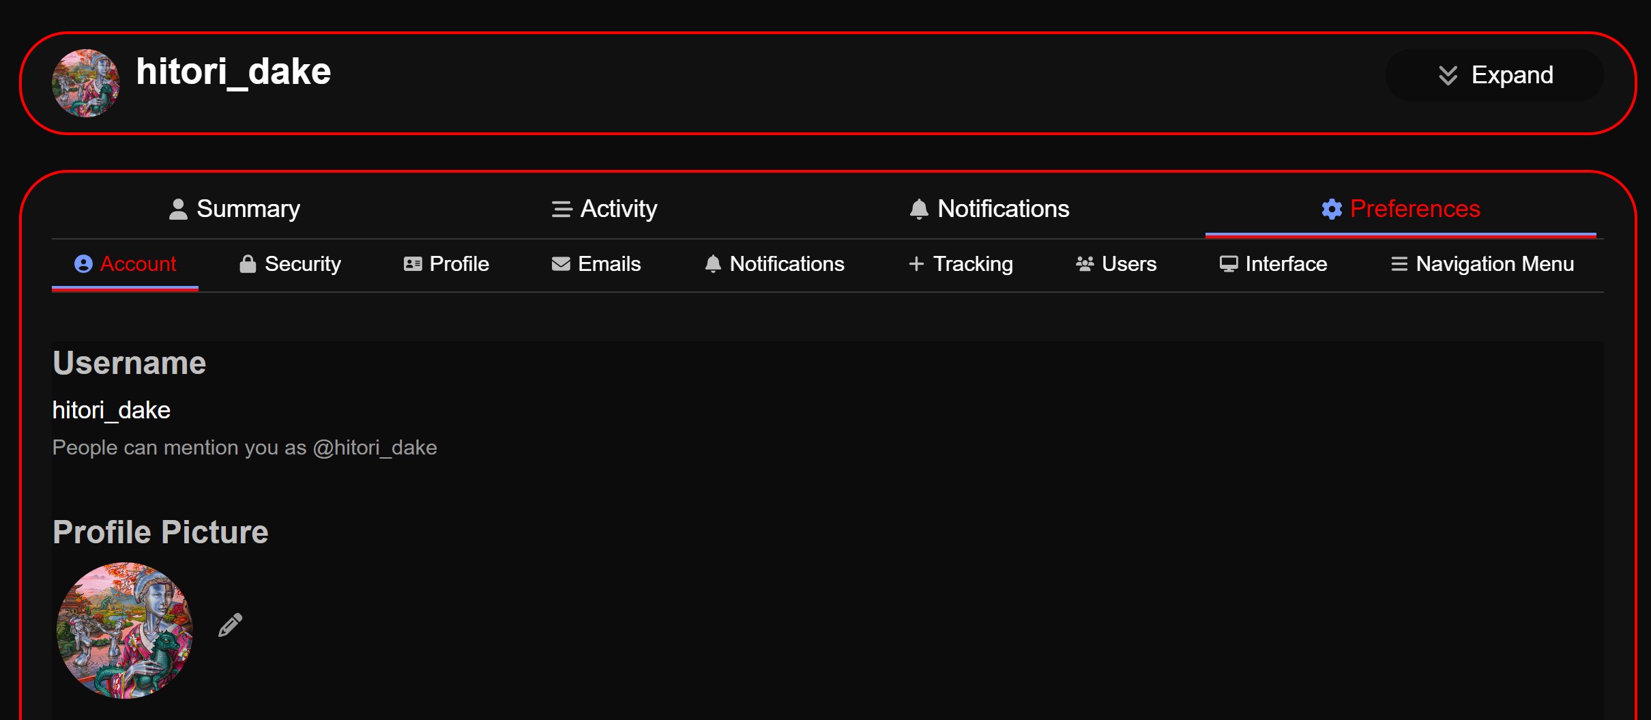Open the Tracking preferences

pos(961,264)
